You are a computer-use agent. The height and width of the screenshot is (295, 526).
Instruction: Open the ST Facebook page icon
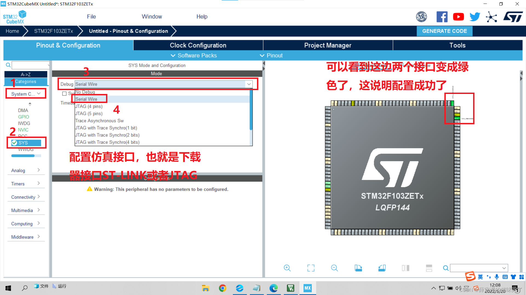(442, 17)
